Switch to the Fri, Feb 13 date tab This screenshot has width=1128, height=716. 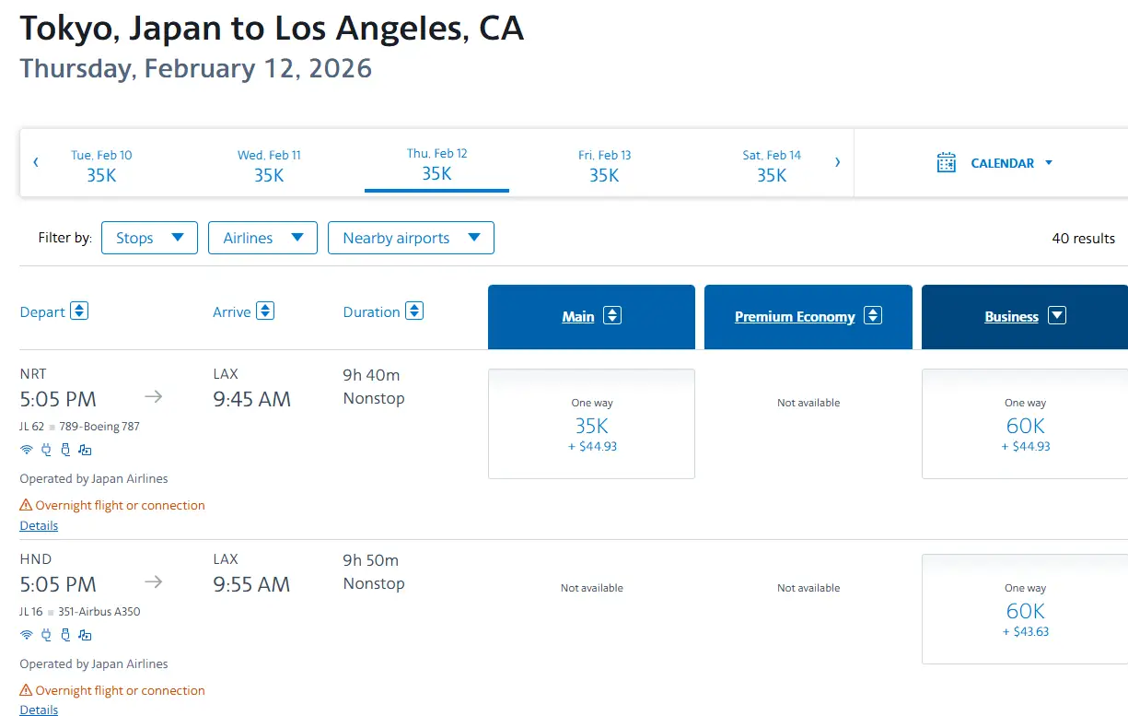(604, 166)
